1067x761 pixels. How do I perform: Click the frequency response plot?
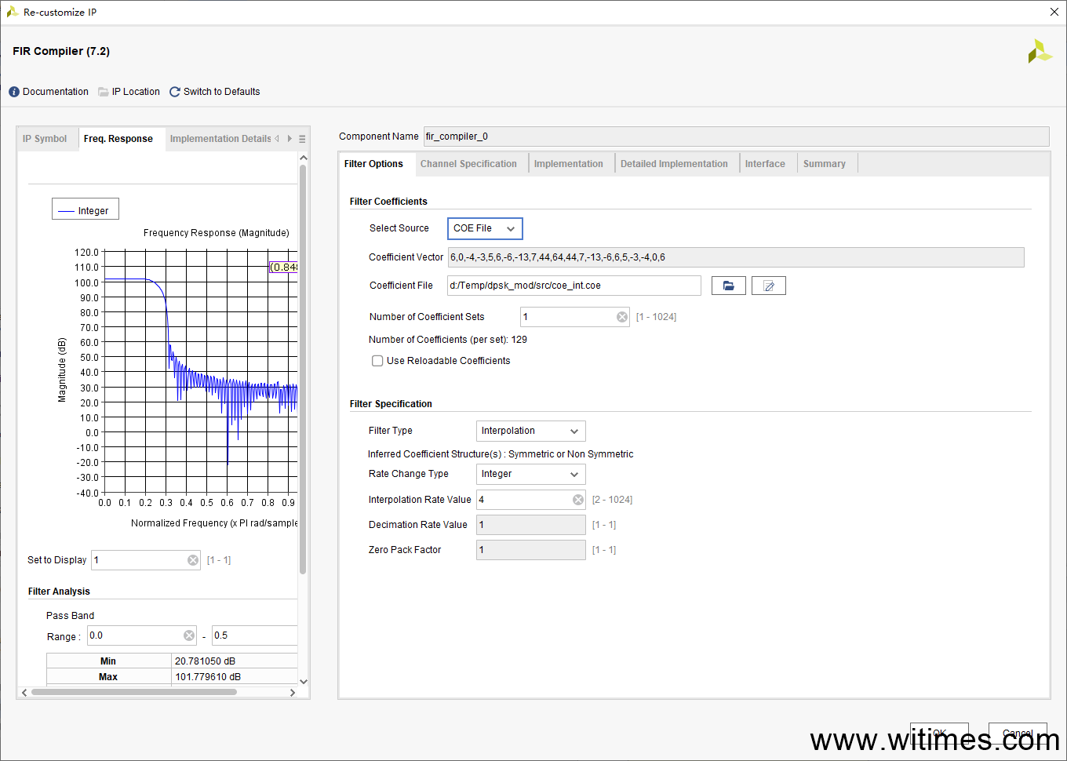coord(201,373)
